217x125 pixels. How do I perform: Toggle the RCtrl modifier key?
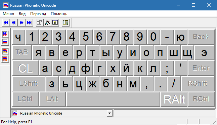pos(201,99)
